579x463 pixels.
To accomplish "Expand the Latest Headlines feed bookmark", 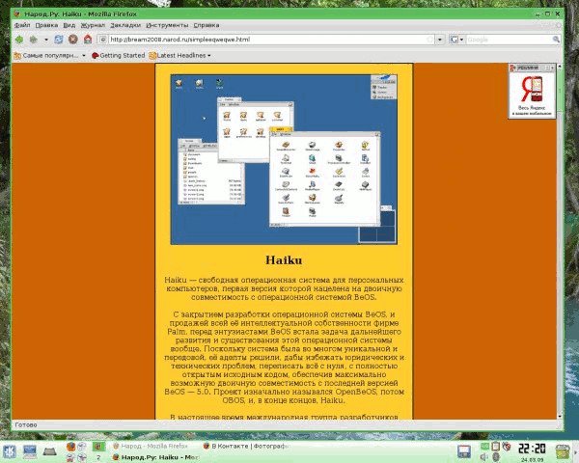I will (x=179, y=55).
